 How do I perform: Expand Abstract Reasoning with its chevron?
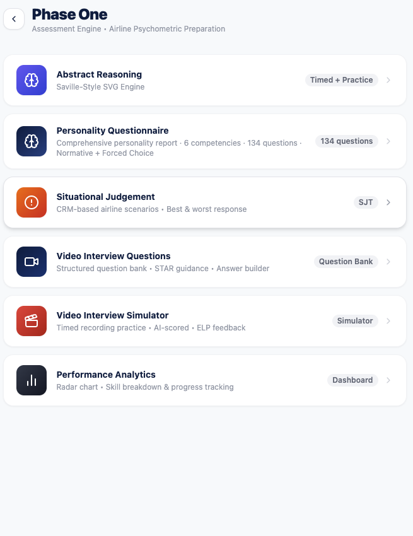point(388,80)
